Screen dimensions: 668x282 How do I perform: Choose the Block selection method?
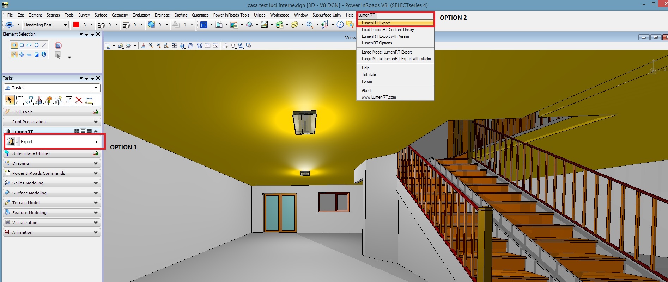pos(22,45)
